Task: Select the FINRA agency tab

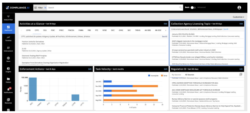Action: 81,30
